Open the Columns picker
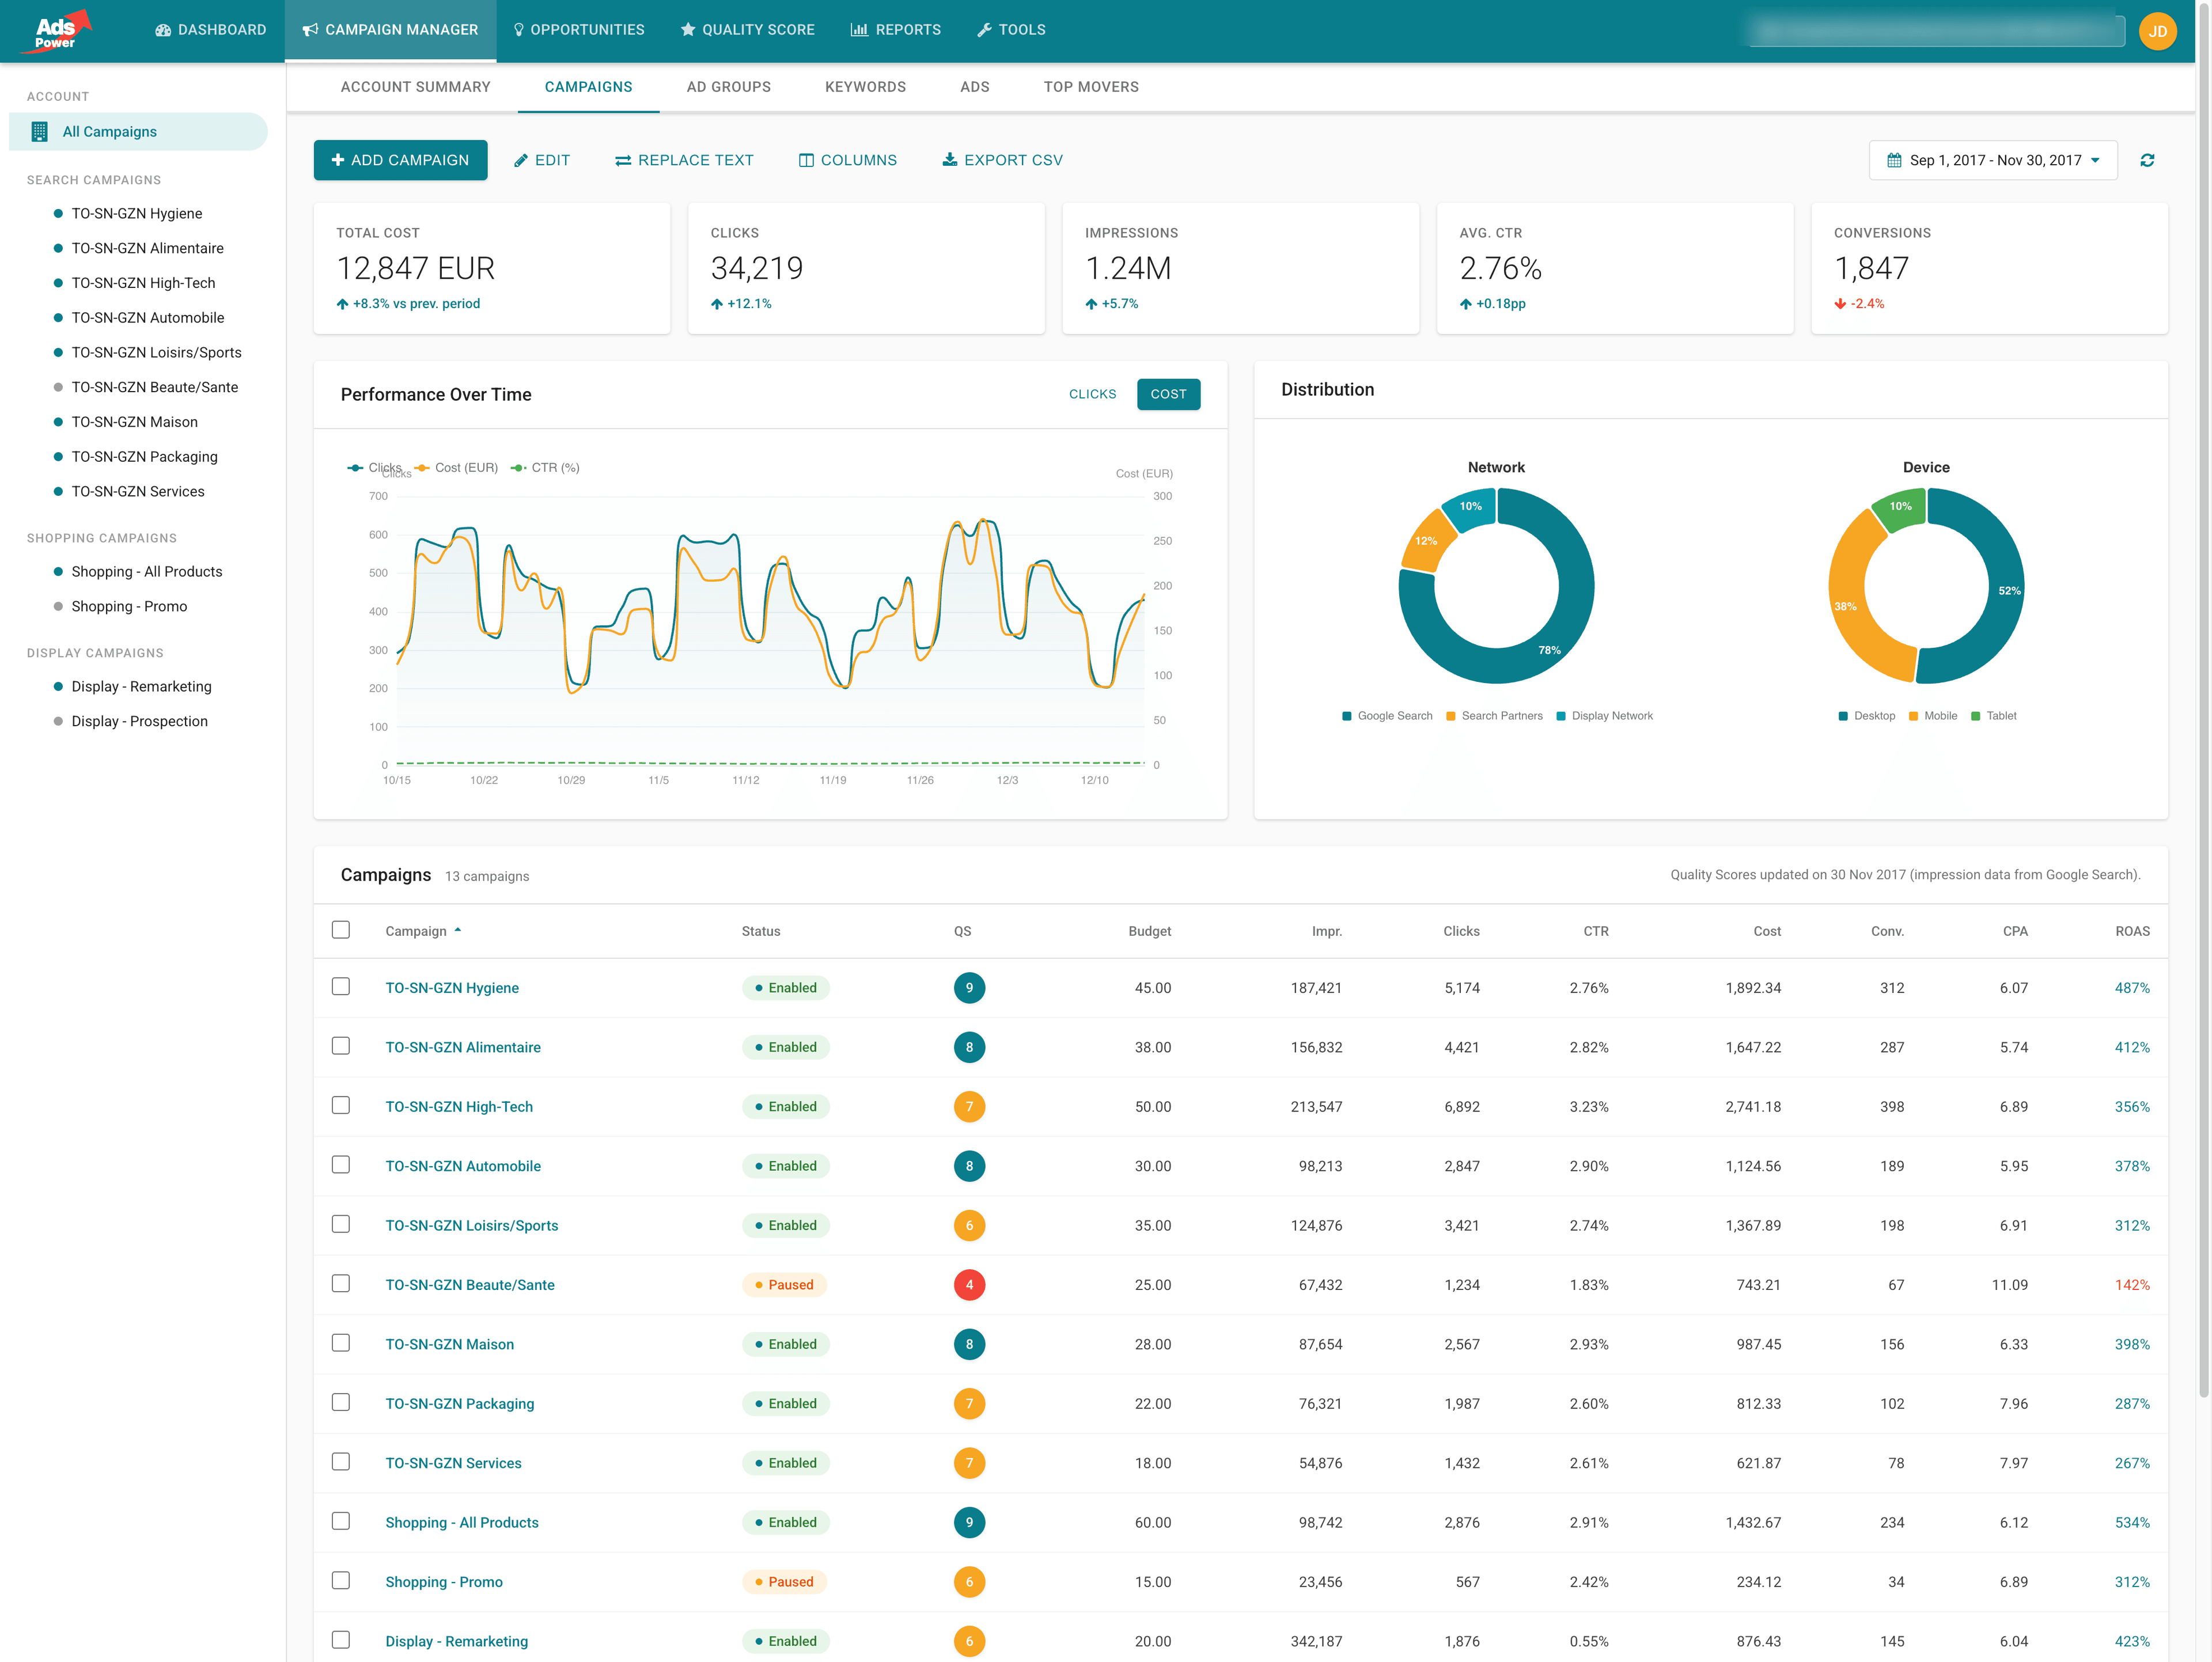The height and width of the screenshot is (1662, 2212). point(848,160)
